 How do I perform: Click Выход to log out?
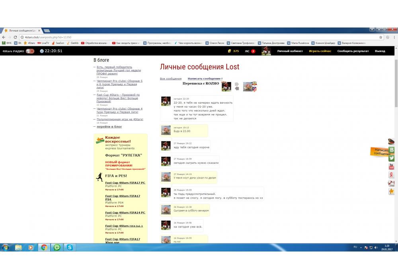[380, 51]
